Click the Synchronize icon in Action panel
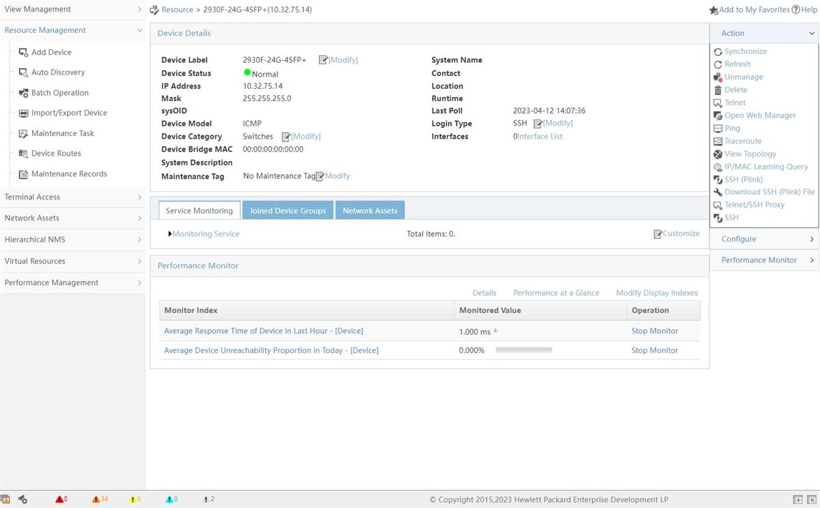 tap(717, 52)
